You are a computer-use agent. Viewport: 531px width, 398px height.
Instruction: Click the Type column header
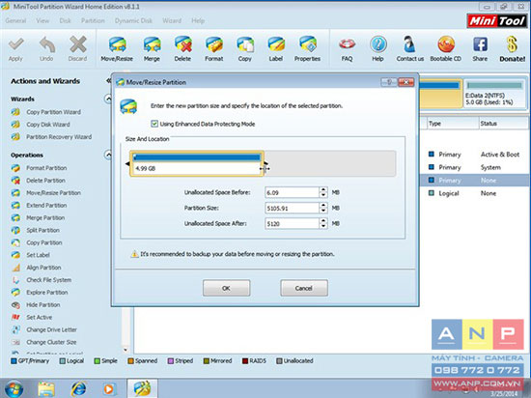[x=453, y=124]
